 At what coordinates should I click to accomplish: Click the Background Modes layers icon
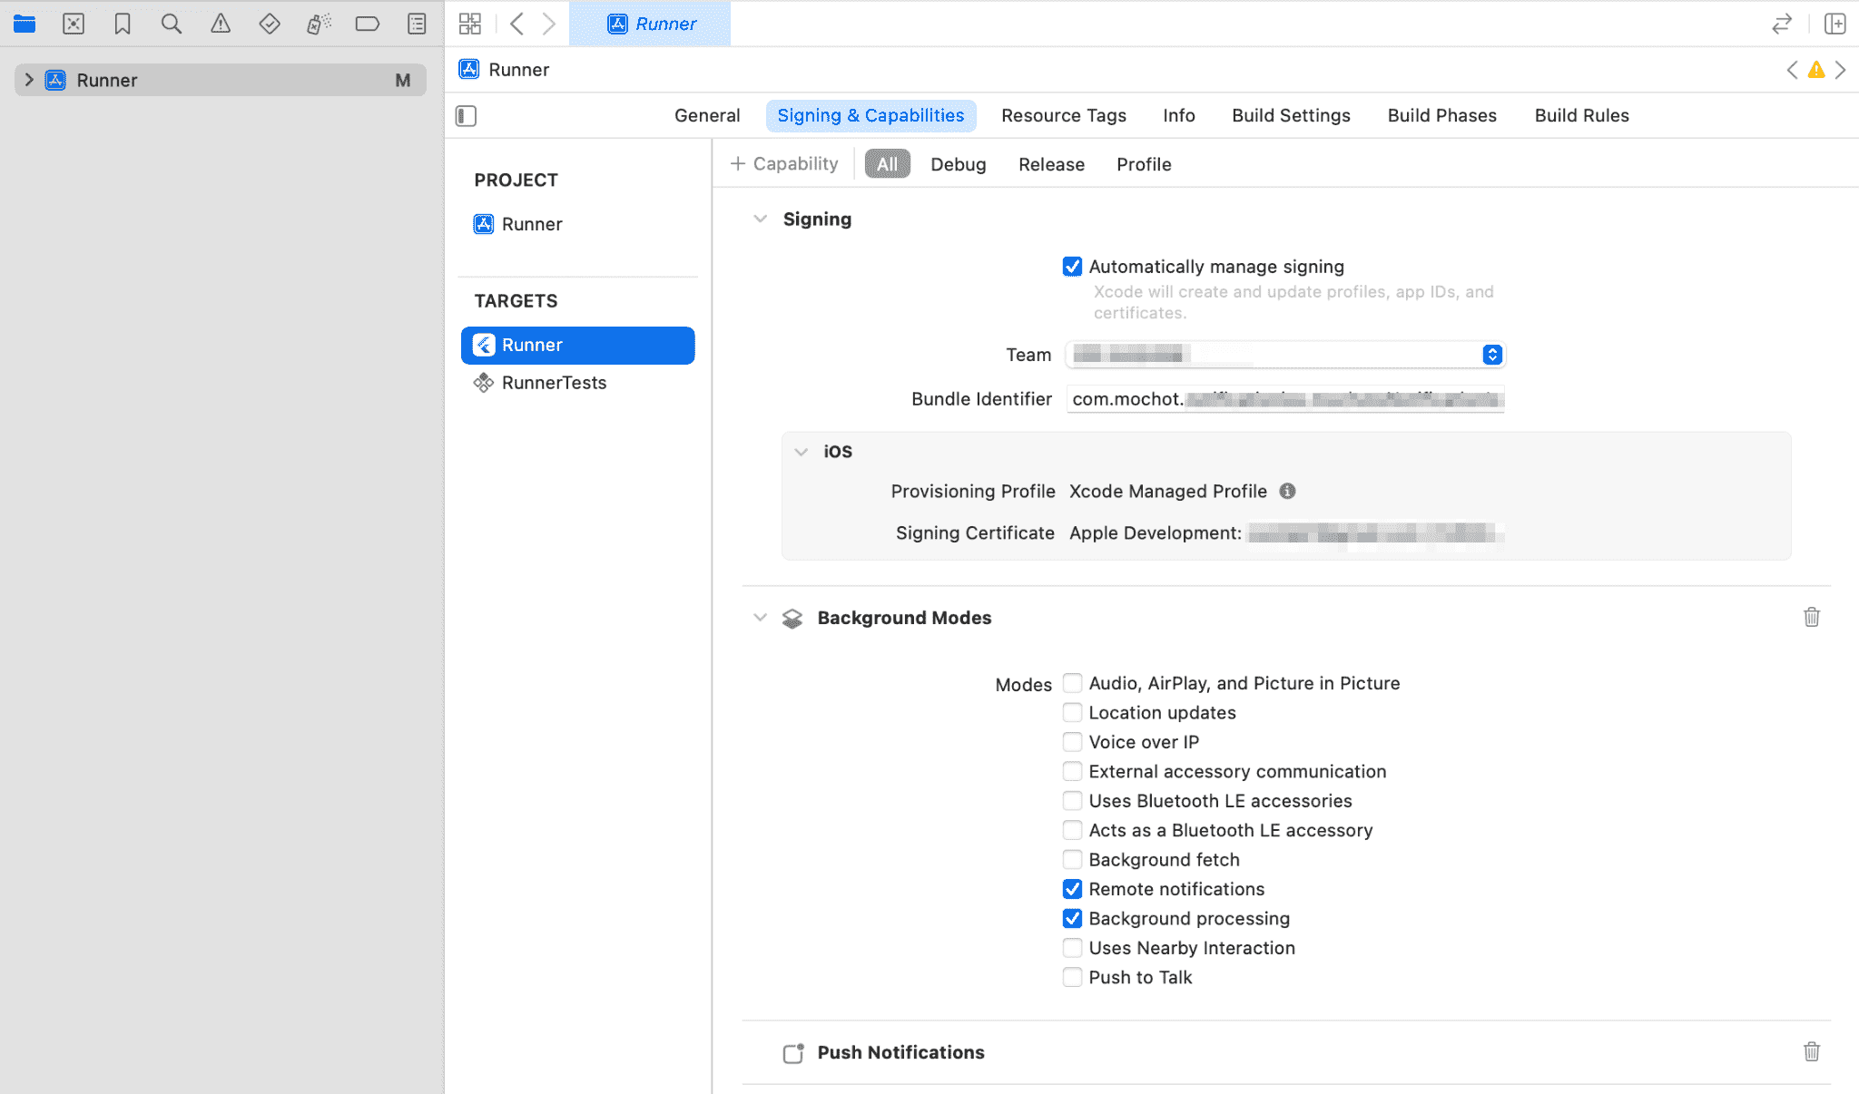[x=792, y=618]
